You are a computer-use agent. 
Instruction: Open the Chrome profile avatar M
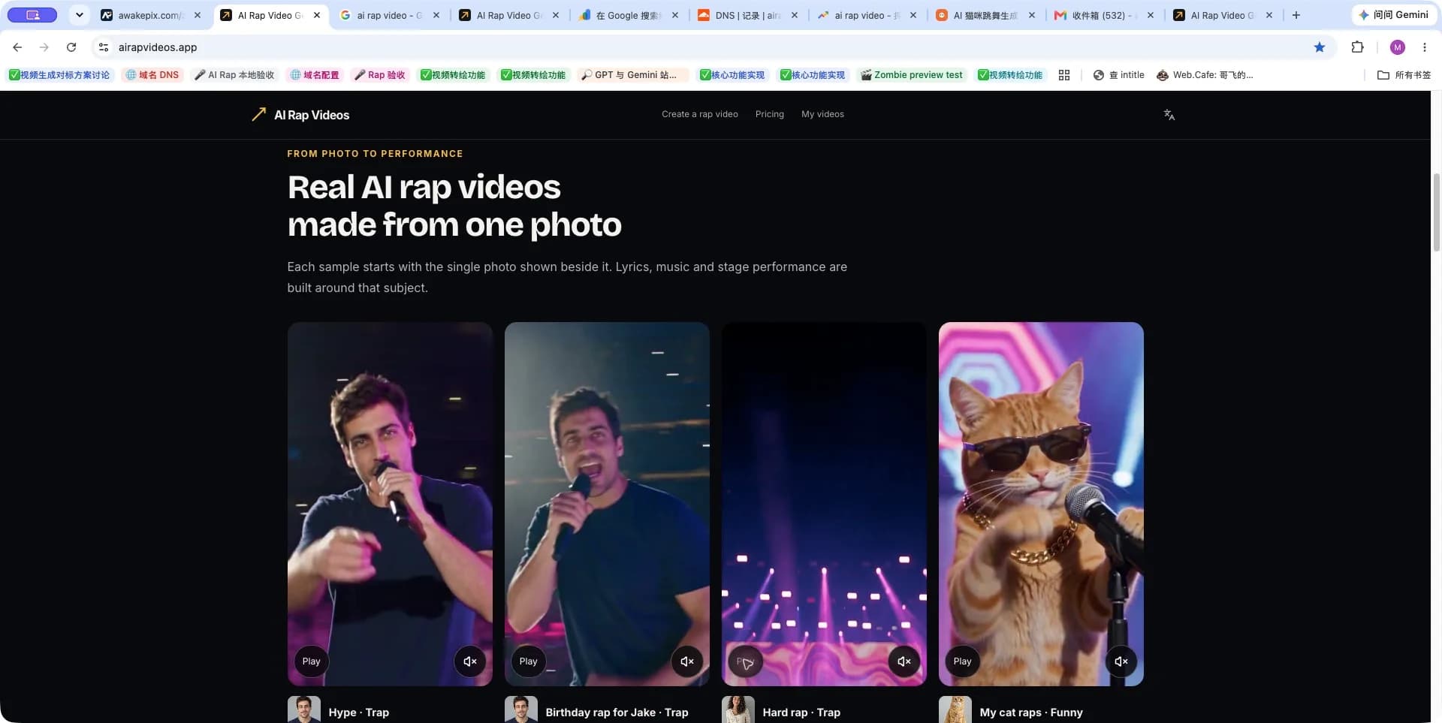[1397, 47]
